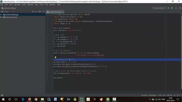This screenshot has height=102, width=182.
Task: Toggle the read-only lock icon
Action: point(174,95)
